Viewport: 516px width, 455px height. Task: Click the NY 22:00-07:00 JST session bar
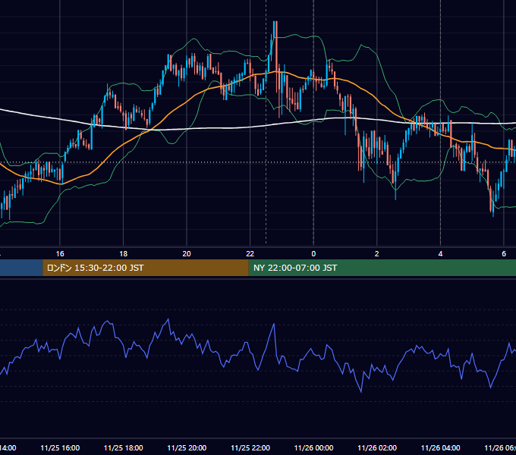click(382, 268)
